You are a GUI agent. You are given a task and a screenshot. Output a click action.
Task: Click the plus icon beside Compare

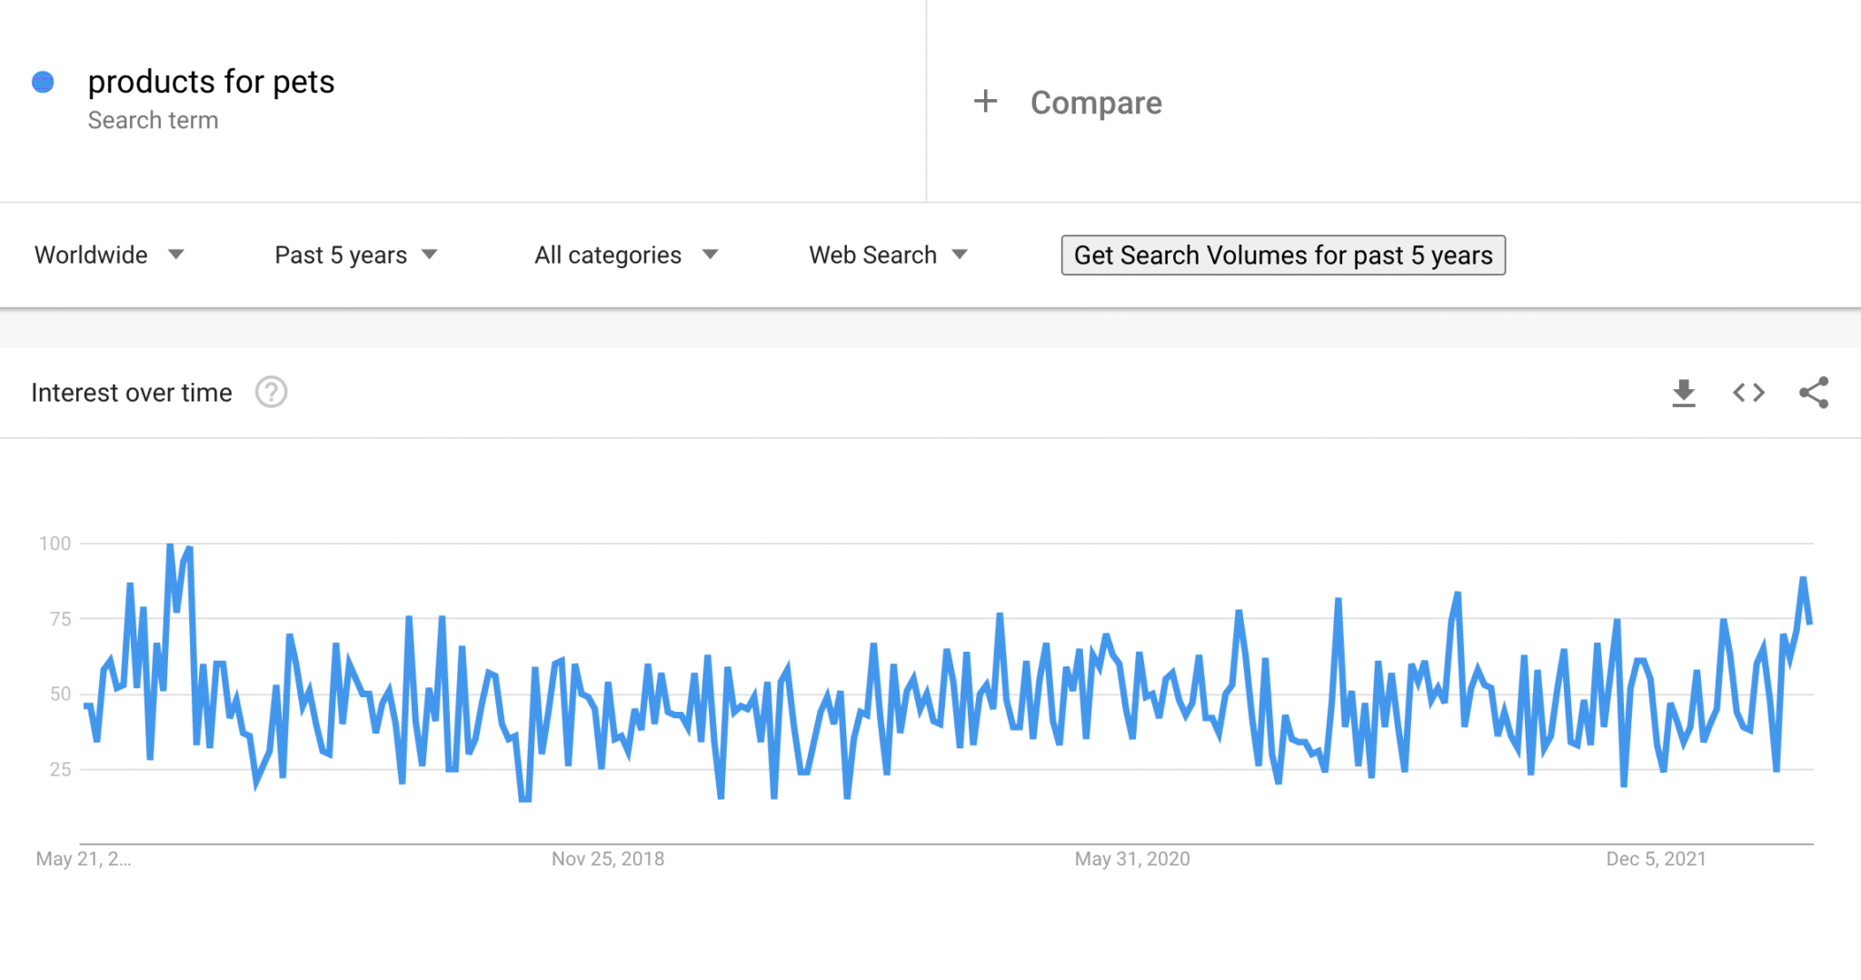click(x=985, y=102)
